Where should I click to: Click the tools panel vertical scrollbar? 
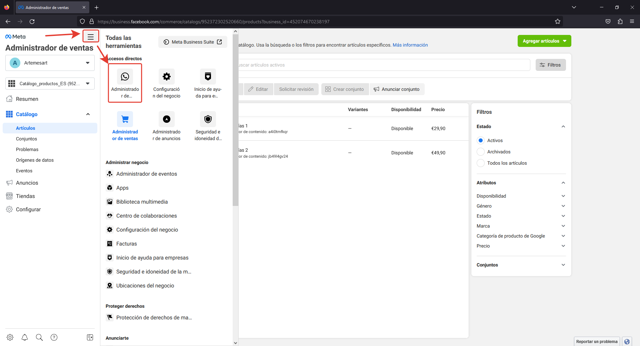click(x=236, y=120)
